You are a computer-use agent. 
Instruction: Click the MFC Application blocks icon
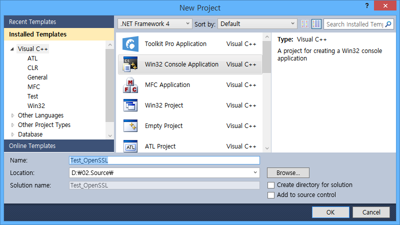coord(130,85)
